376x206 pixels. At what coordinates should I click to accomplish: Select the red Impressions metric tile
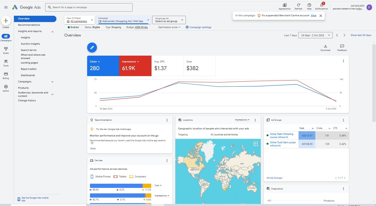[x=135, y=66]
